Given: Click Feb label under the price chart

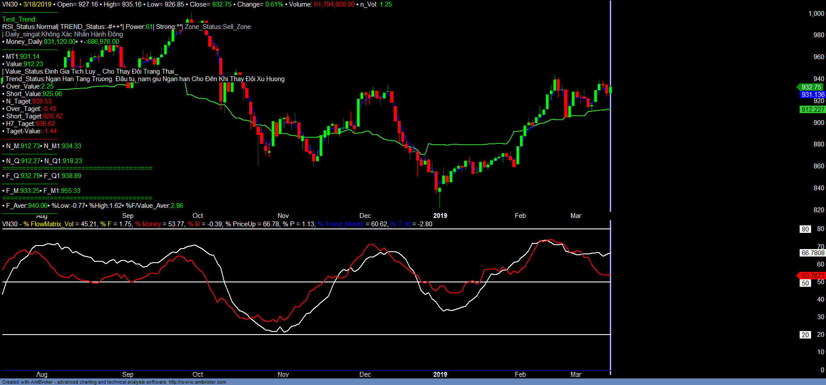Looking at the screenshot, I should [x=520, y=216].
